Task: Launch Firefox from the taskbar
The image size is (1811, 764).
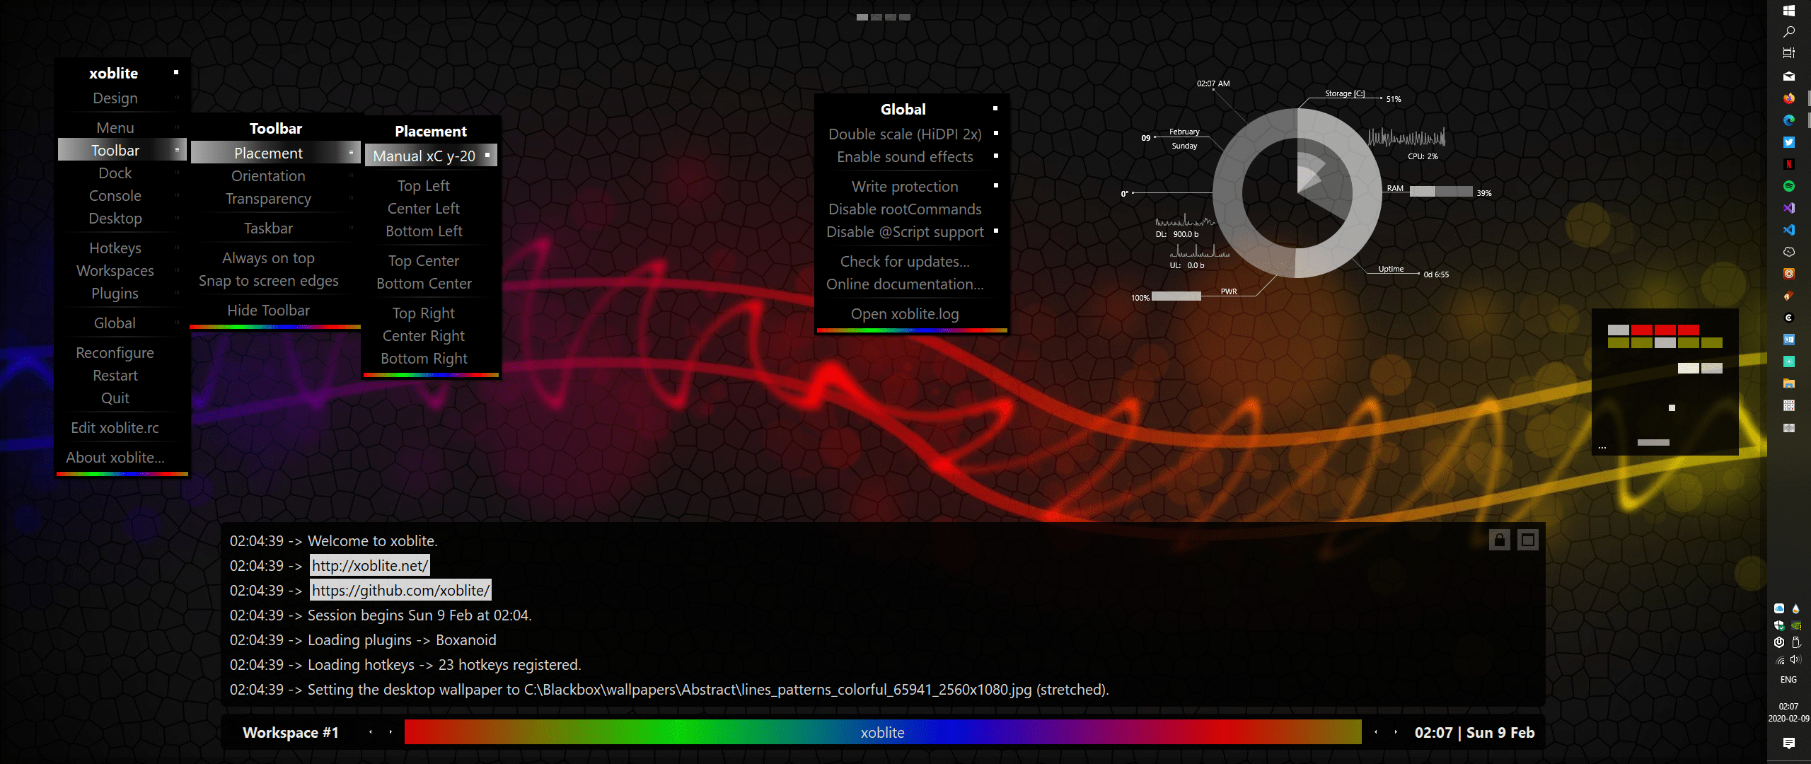Action: point(1790,98)
